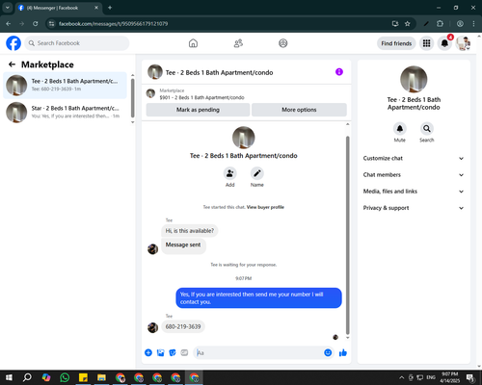Open the Facebook logo home link
Image resolution: width=482 pixels, height=385 pixels.
click(x=13, y=43)
